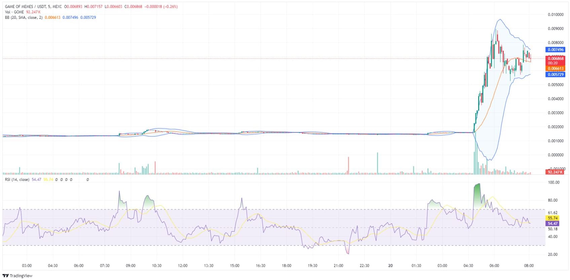Click the 01:30 time axis label
The width and height of the screenshot is (570, 280).
[416, 266]
